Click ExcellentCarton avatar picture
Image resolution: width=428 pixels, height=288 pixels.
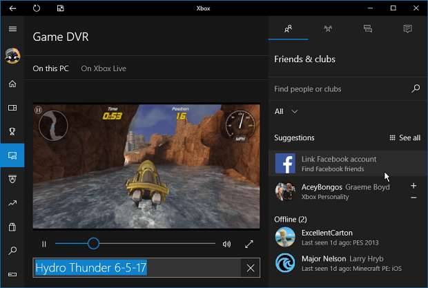click(x=285, y=238)
